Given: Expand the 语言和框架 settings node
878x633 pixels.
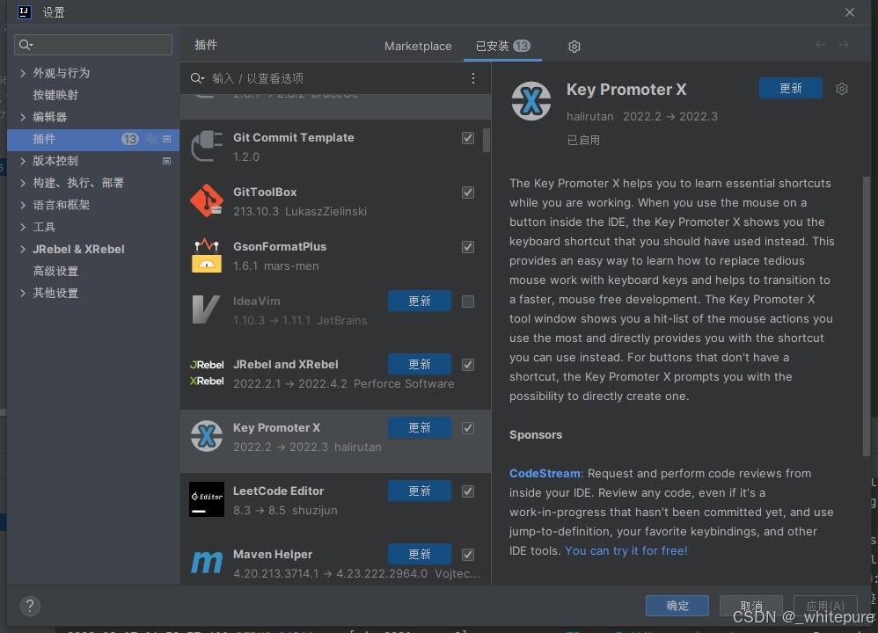Looking at the screenshot, I should pos(23,205).
